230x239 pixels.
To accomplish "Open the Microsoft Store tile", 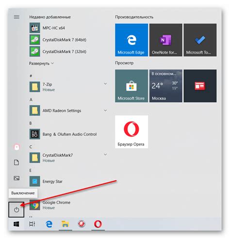I will (131, 86).
